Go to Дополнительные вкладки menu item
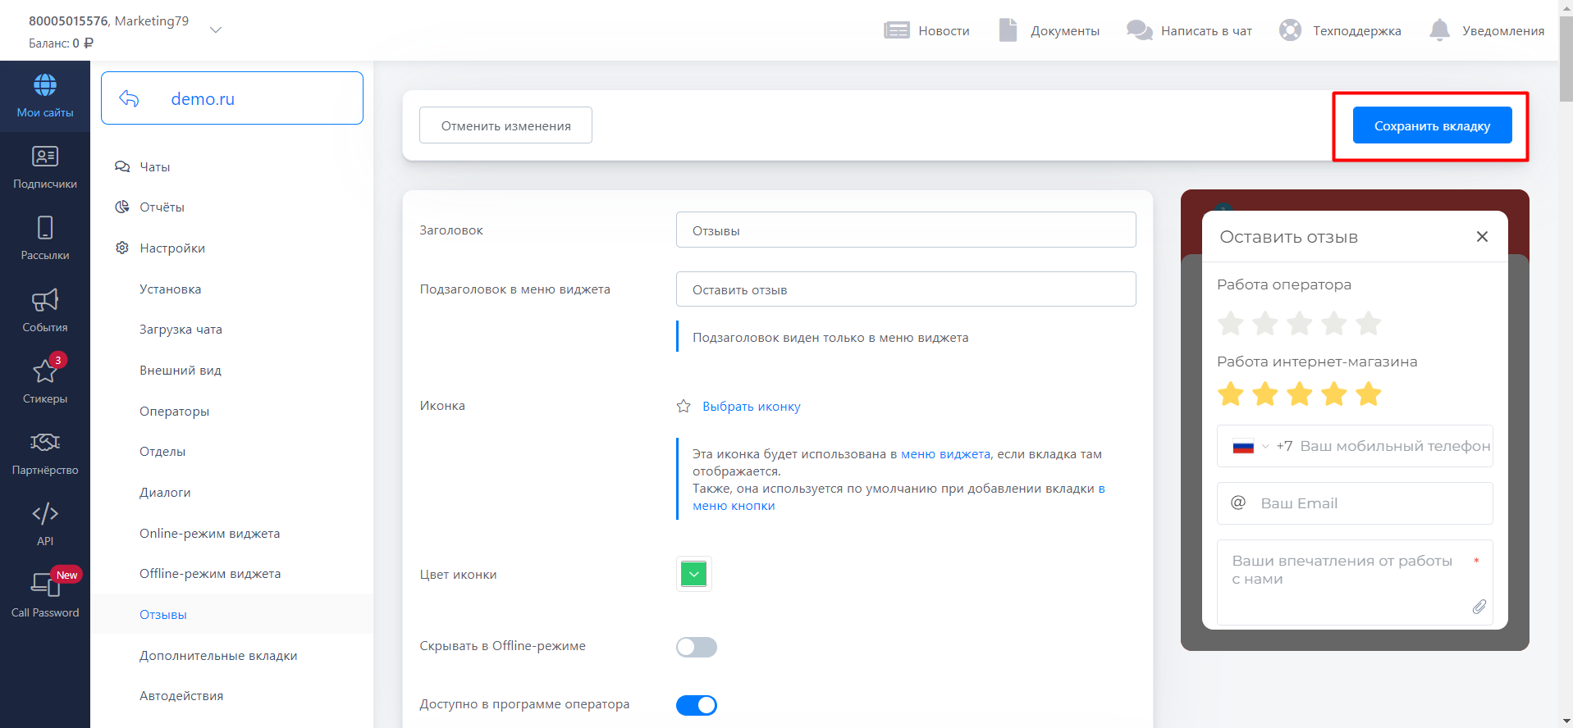The width and height of the screenshot is (1573, 728). 218,656
